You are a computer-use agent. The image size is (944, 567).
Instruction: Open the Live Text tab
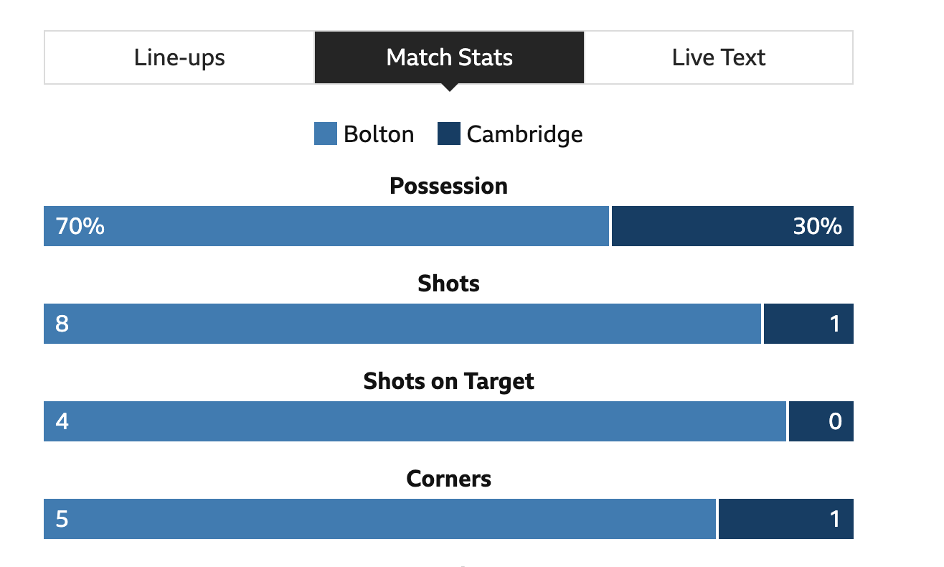point(719,57)
